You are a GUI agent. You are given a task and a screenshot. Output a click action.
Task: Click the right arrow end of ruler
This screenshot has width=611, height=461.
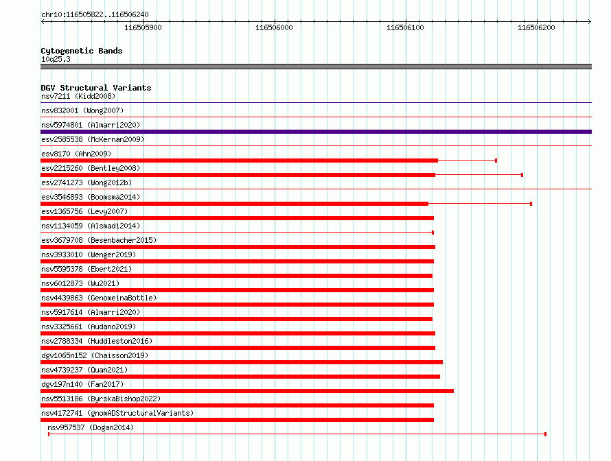[x=590, y=21]
